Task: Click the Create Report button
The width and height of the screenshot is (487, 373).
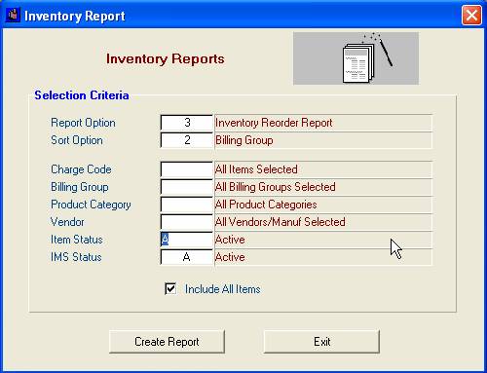Action: point(167,342)
